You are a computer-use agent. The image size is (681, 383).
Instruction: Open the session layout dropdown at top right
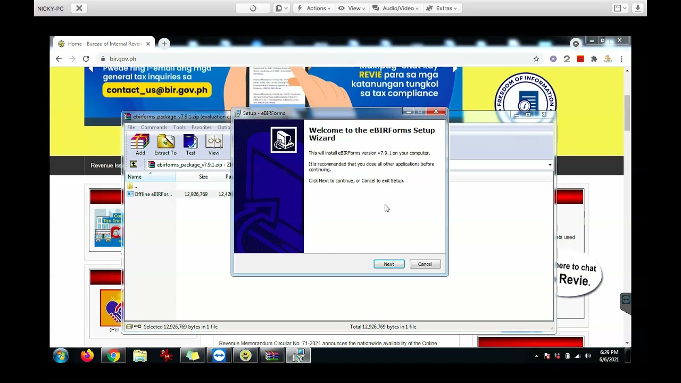[x=620, y=8]
